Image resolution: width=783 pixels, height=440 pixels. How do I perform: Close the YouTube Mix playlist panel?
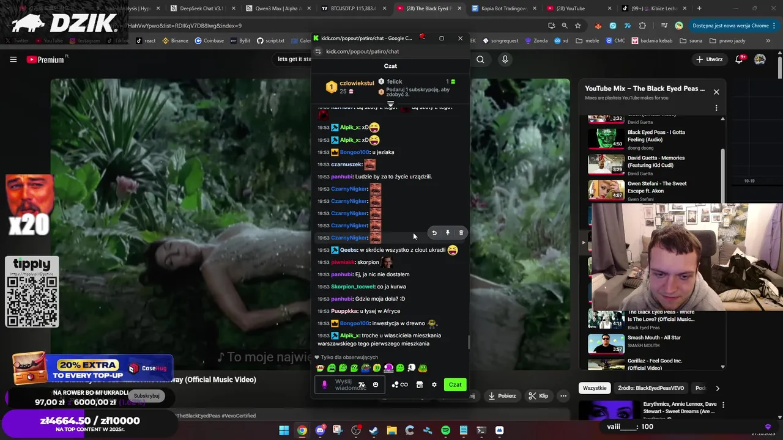tap(716, 92)
